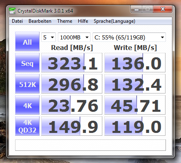
Task: Click the CrystalDiskMark app icon in title bar
Action: pyautogui.click(x=12, y=11)
